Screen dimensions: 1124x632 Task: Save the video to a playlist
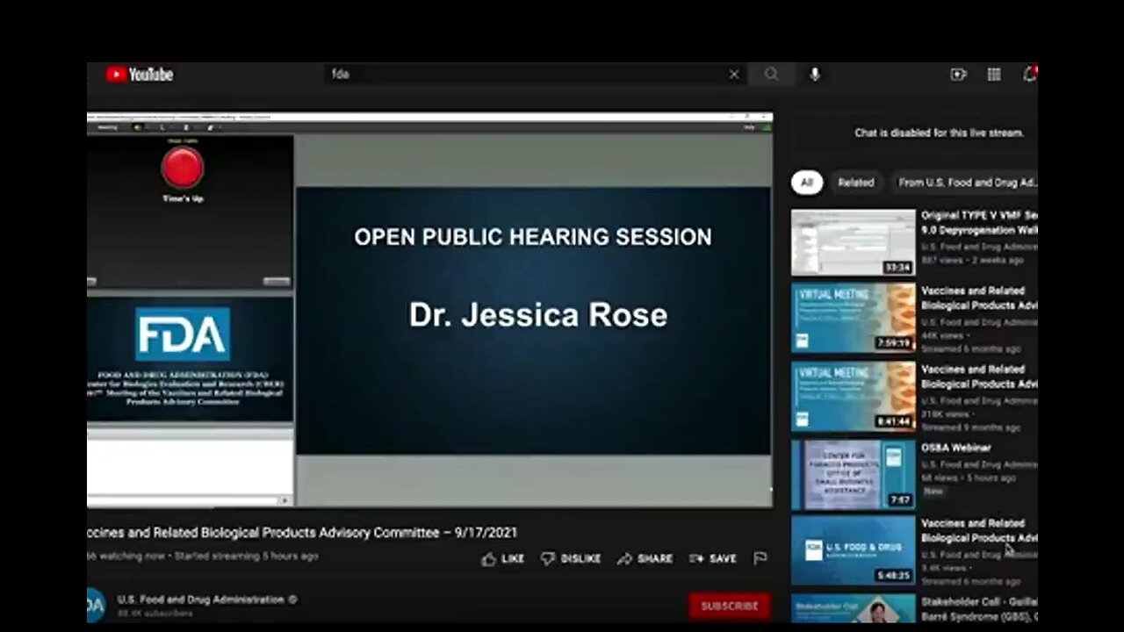tap(713, 558)
